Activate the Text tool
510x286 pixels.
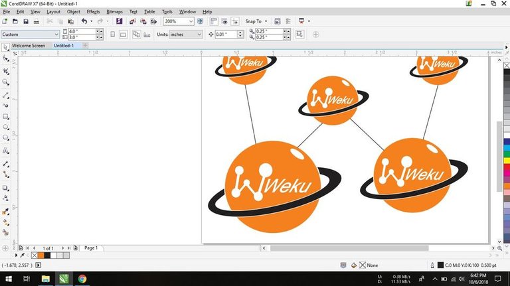[x=6, y=151]
